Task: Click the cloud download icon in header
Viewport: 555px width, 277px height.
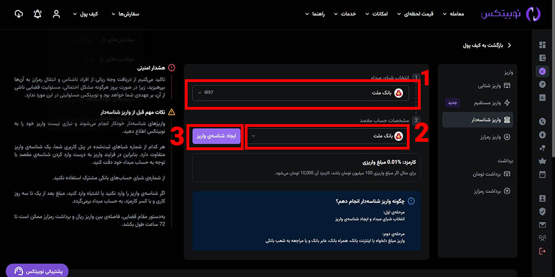Action: coord(19,14)
